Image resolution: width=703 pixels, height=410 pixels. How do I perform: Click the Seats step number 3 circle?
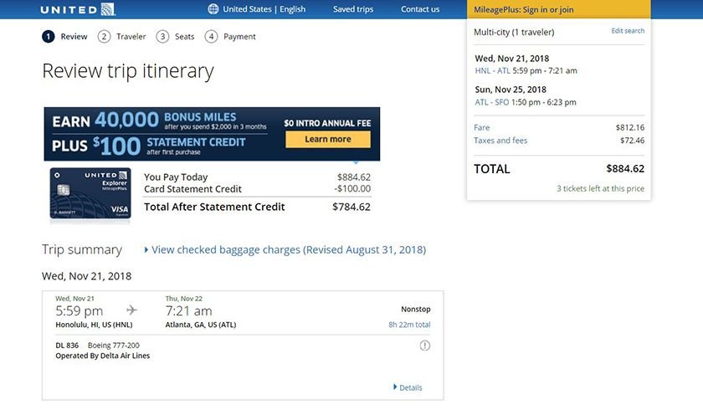pyautogui.click(x=162, y=37)
